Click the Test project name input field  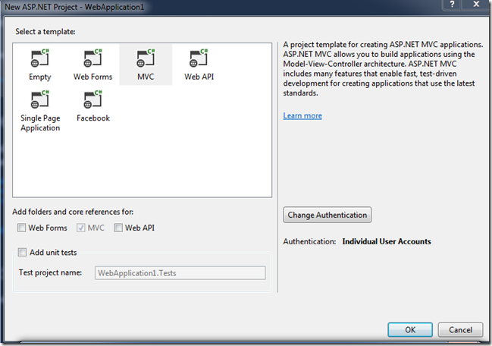click(x=180, y=273)
